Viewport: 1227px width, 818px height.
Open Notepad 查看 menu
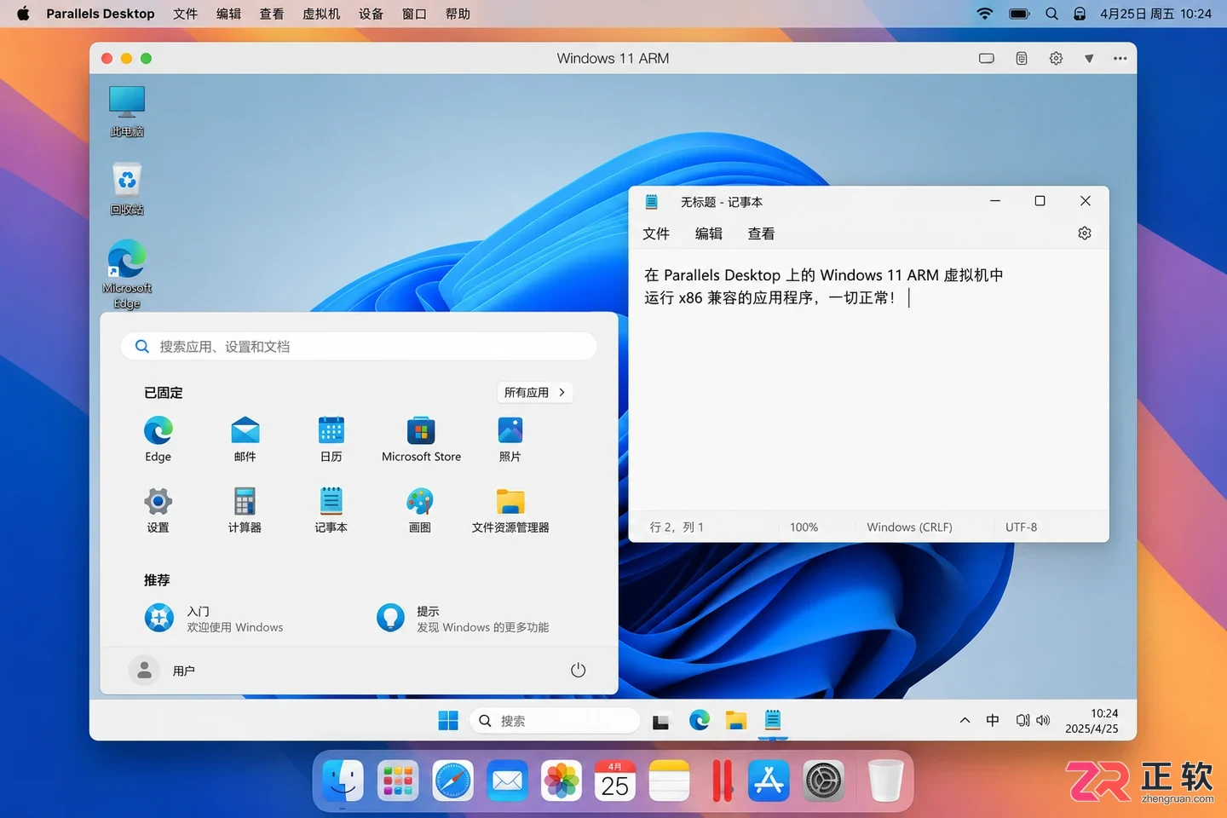(x=761, y=233)
